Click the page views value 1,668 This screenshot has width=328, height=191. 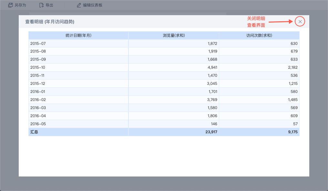click(x=212, y=59)
